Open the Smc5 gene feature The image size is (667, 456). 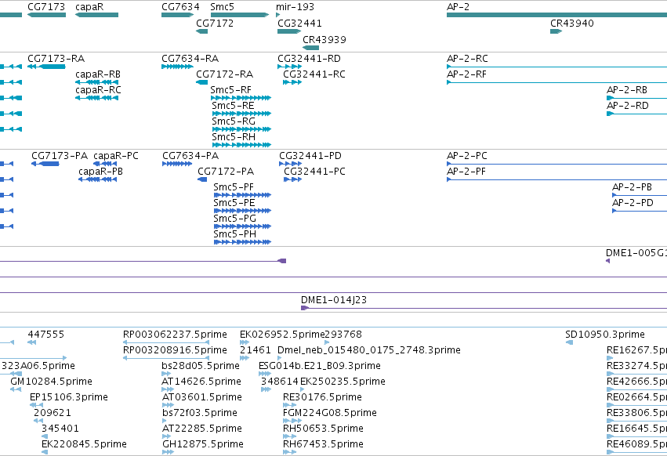240,15
